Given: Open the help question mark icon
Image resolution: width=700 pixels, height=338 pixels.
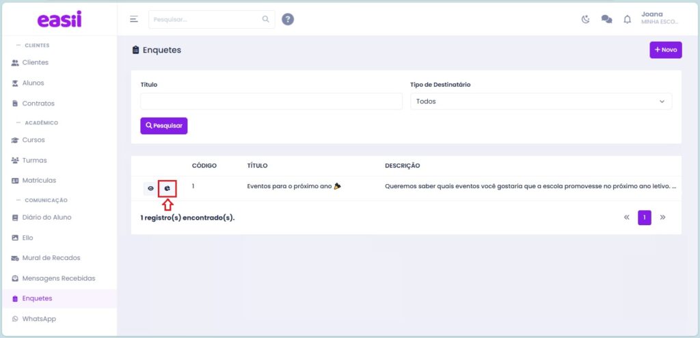Looking at the screenshot, I should click(288, 19).
